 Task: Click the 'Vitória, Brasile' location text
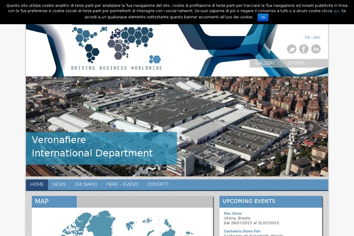coord(237,218)
